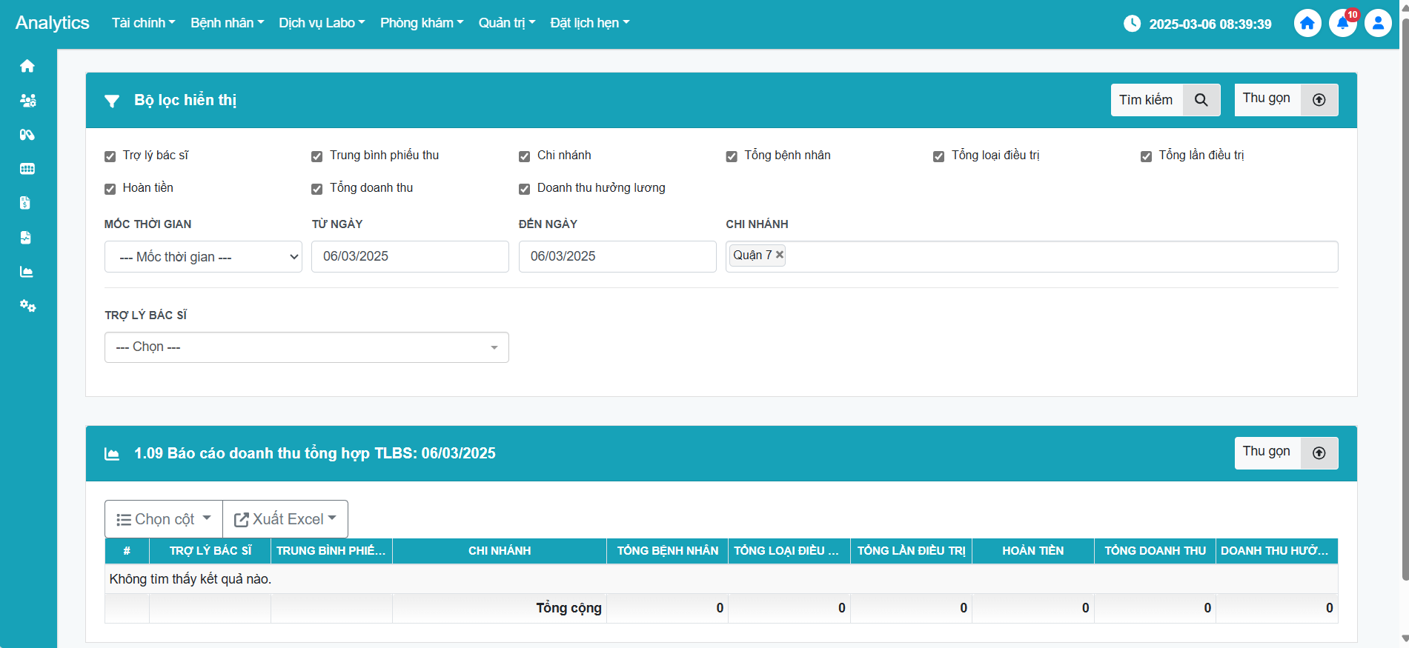1409x648 pixels.
Task: Open the Xuất Excel dropdown
Action: [285, 519]
